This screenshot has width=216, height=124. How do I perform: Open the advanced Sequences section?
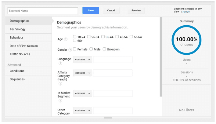pyautogui.click(x=28, y=79)
